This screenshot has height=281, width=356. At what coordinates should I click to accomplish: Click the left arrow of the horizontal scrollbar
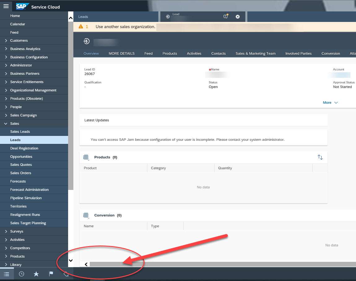click(86, 264)
